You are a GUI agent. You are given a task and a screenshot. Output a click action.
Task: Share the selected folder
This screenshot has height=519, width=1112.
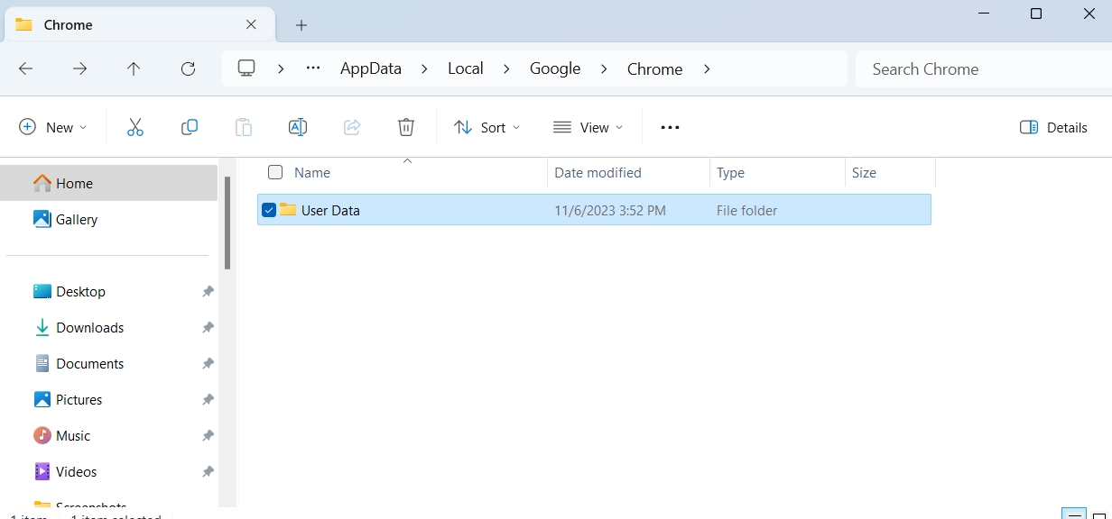(x=352, y=126)
